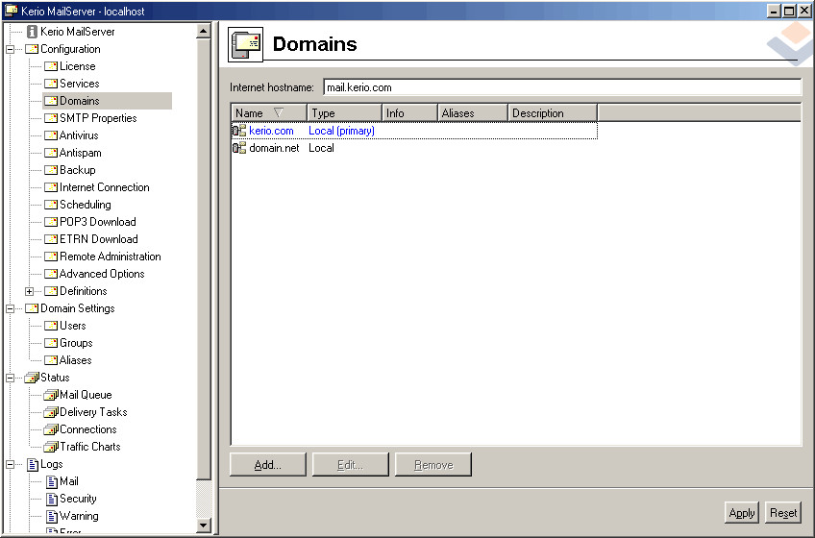Select the kerio.com domain row
This screenshot has height=538, width=815.
coord(414,131)
